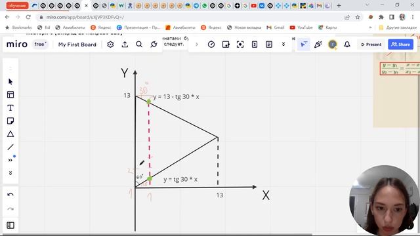Screen dimensions: 420x236
Task: Open the Templates tool in left toolbar
Action: pos(10,94)
